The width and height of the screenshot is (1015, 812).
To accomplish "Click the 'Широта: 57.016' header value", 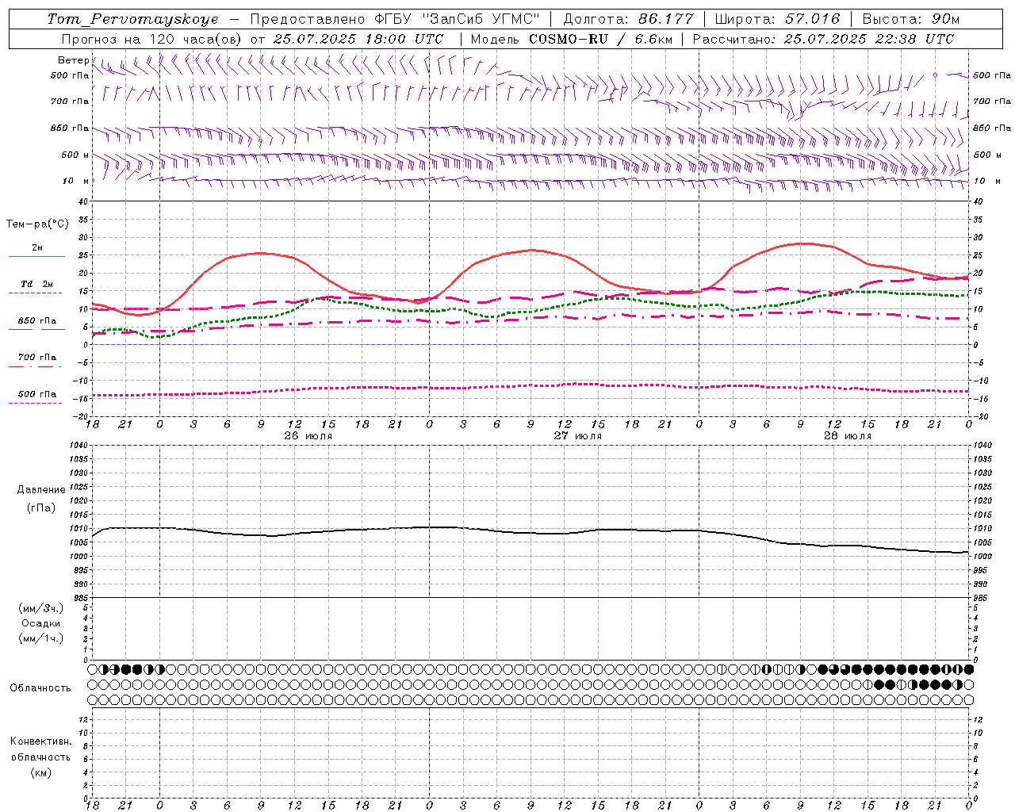I will coord(777,19).
